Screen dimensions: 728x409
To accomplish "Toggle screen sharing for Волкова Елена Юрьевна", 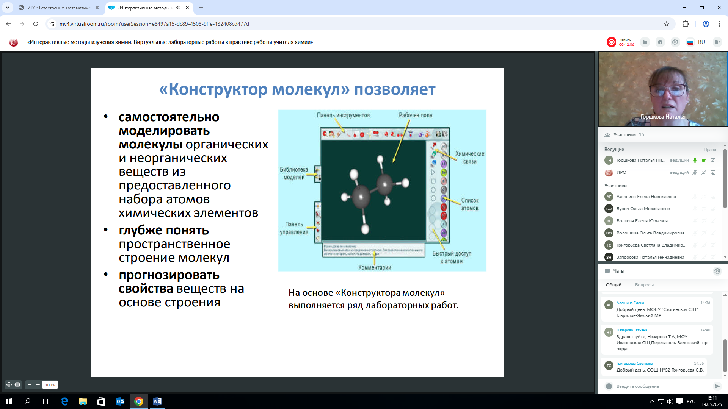I will 713,221.
